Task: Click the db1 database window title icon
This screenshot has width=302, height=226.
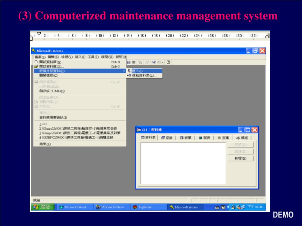Action: (x=139, y=130)
